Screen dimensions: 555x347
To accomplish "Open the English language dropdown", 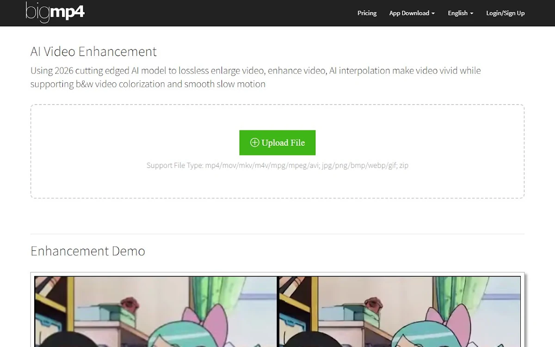I will point(461,13).
